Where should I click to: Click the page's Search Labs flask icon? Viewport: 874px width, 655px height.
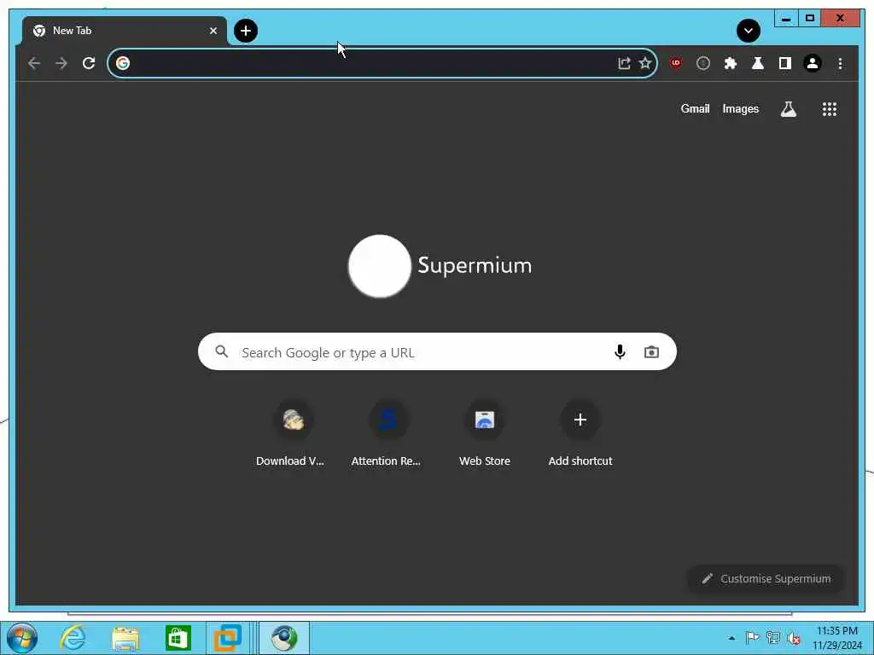[x=788, y=109]
